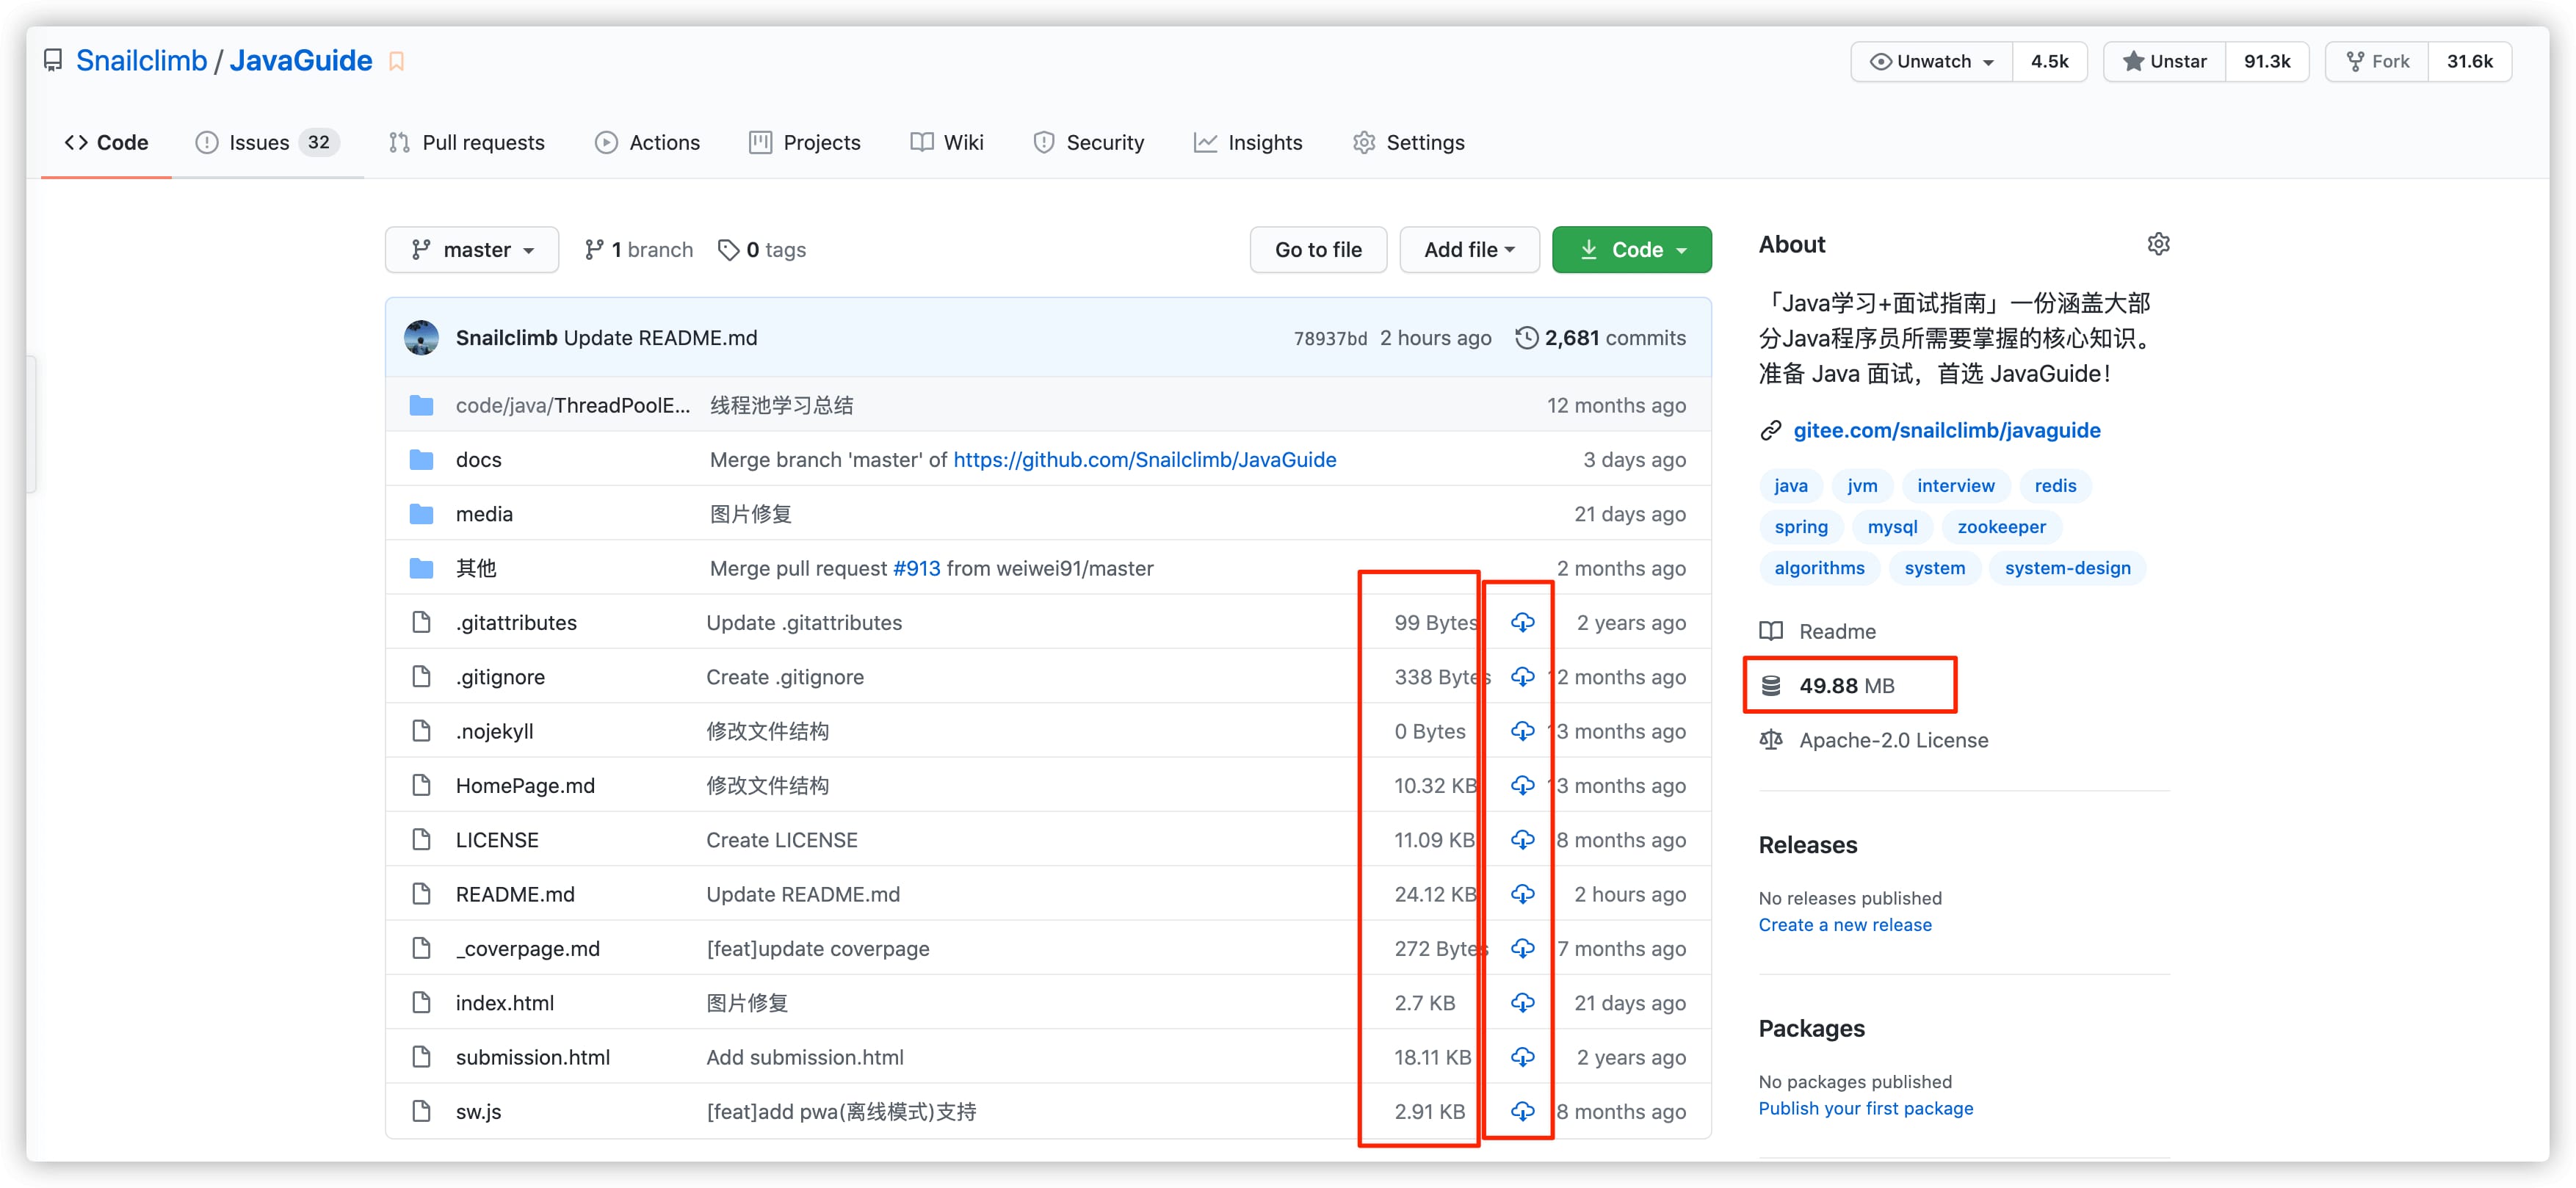Screen dimensions: 2576x1188
Task: Click the README.md file icon
Action: (x=421, y=894)
